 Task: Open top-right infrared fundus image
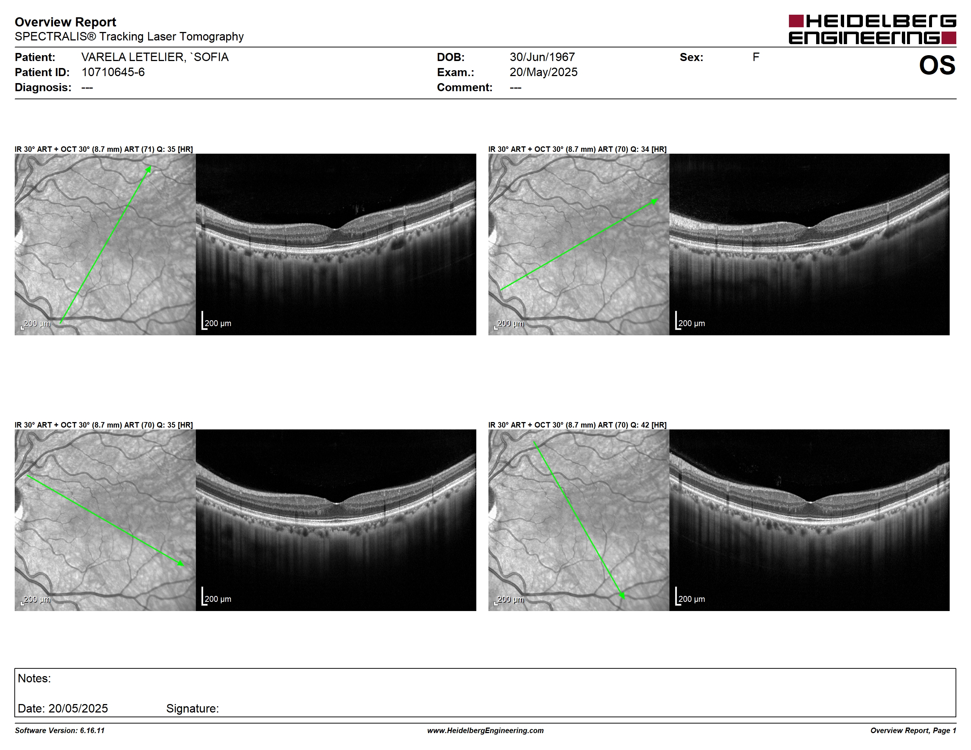(x=579, y=244)
